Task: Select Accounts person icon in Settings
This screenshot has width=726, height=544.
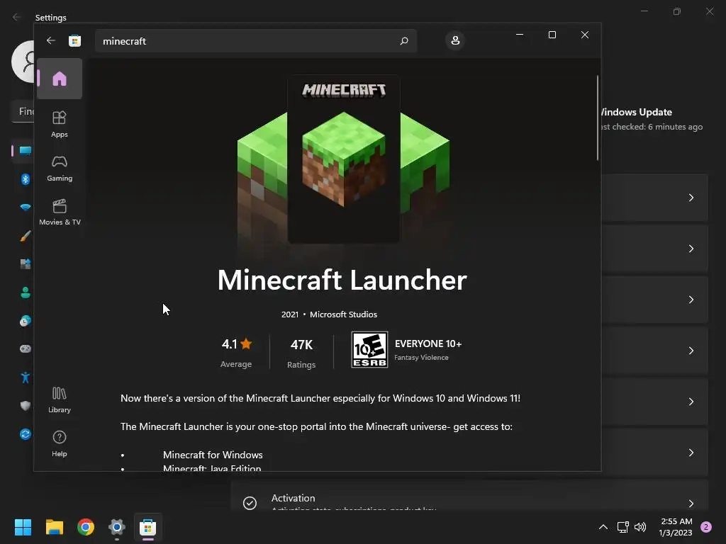Action: (25, 293)
